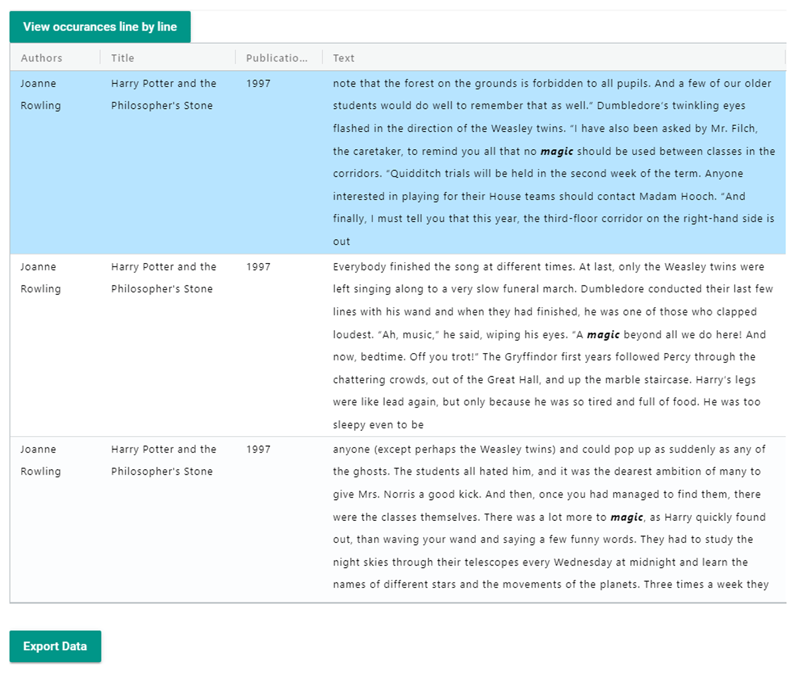Click the divider beside the Title header
Viewport: 796px width, 674px height.
(x=236, y=58)
